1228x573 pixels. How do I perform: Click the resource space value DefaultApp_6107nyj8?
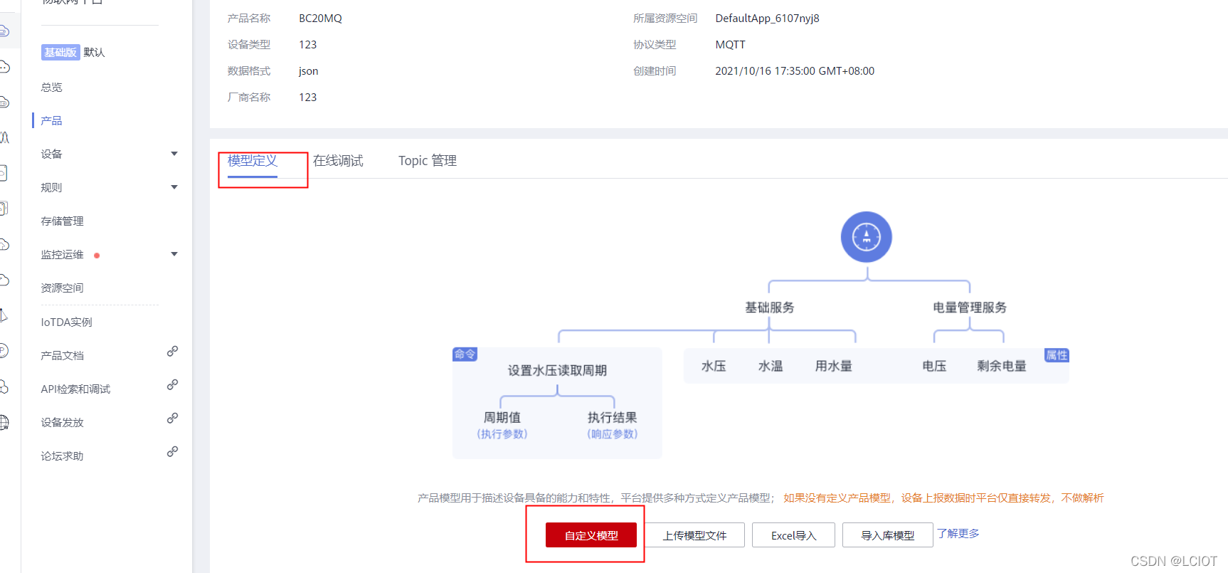(767, 19)
